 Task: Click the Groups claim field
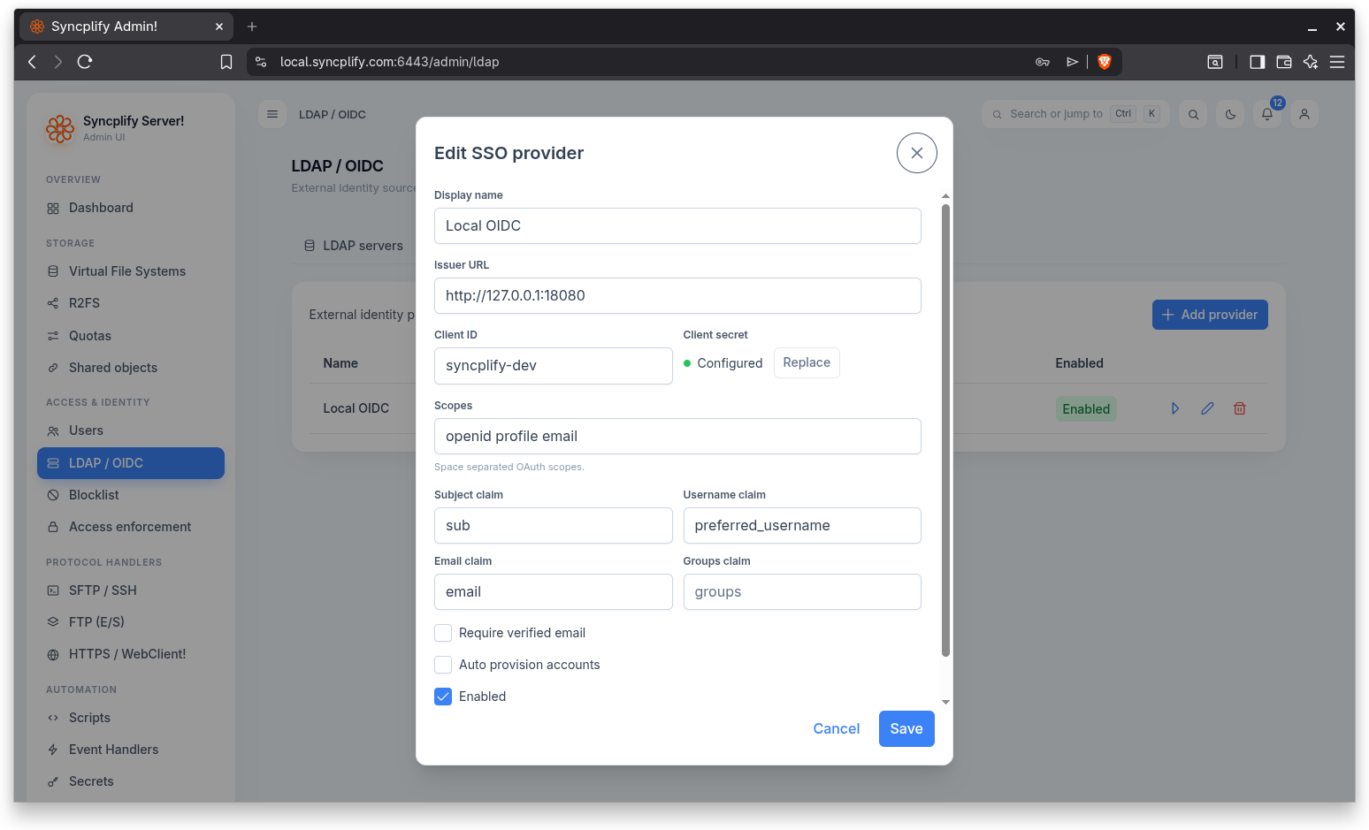click(802, 591)
